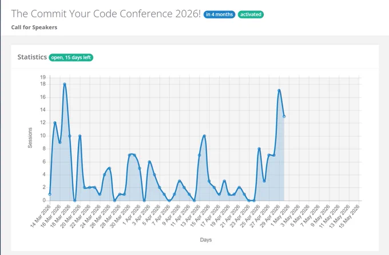Click the first data point on 14 Mar 2026
The image size is (389, 255).
click(x=50, y=194)
